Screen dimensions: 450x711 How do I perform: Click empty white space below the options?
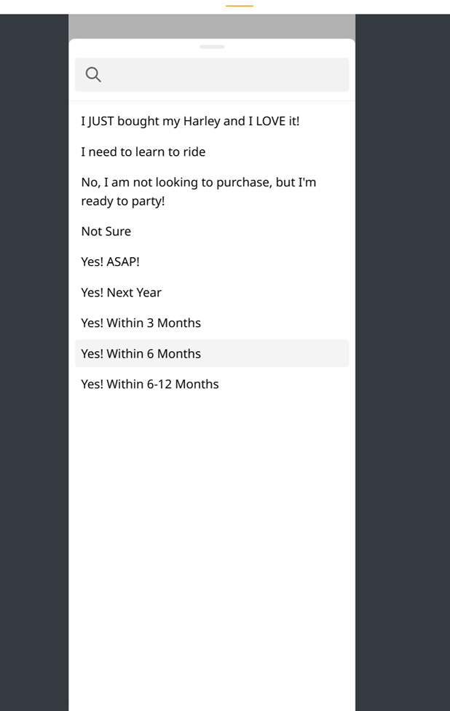(x=212, y=546)
